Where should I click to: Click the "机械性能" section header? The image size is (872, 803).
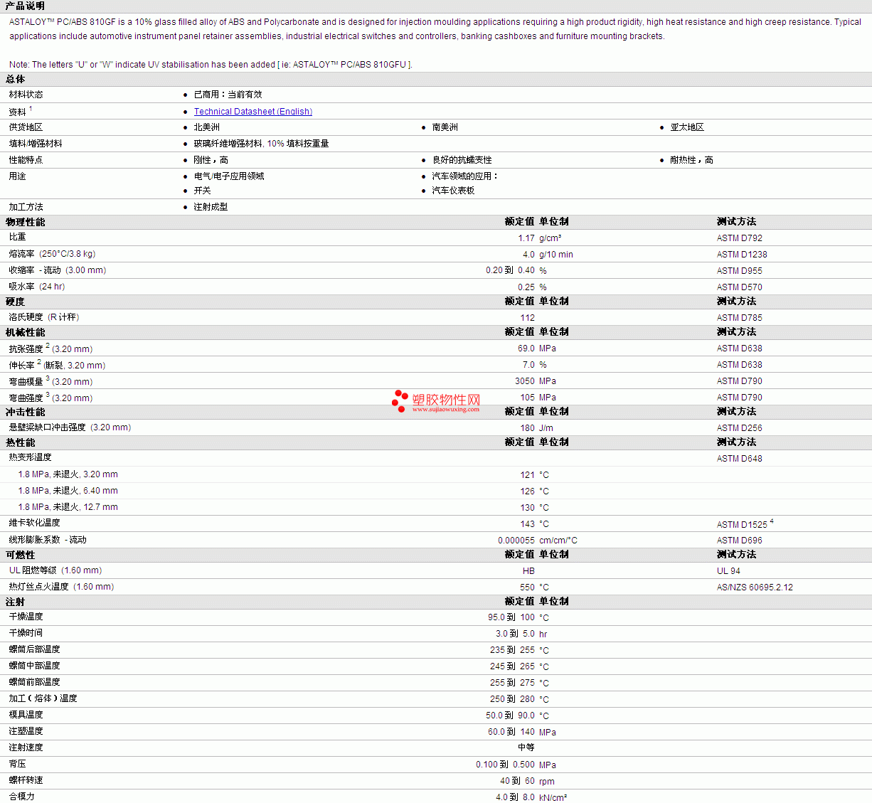[25, 332]
